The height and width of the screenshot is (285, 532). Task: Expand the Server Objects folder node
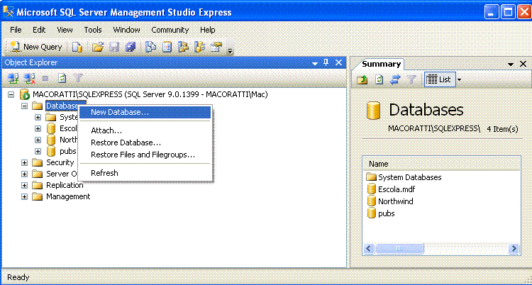(24, 174)
